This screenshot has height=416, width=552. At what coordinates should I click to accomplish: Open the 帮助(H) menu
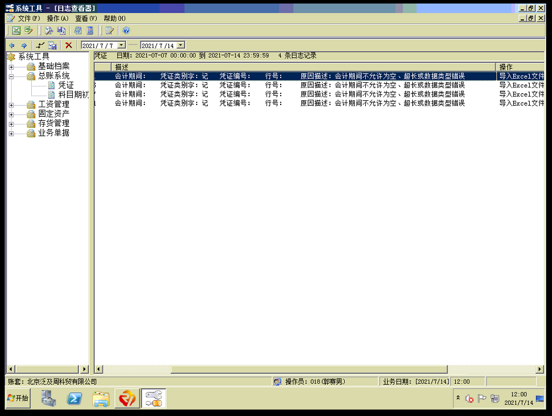(x=115, y=18)
